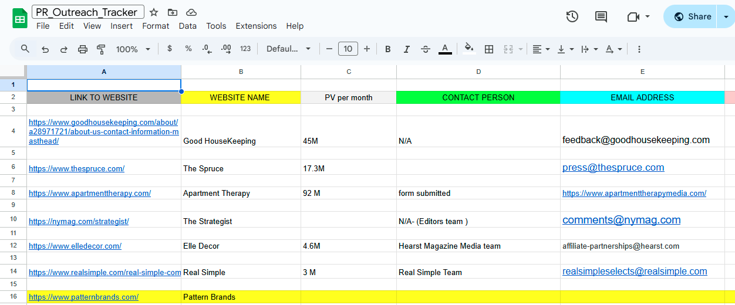Open the Default font dropdown

tap(288, 49)
